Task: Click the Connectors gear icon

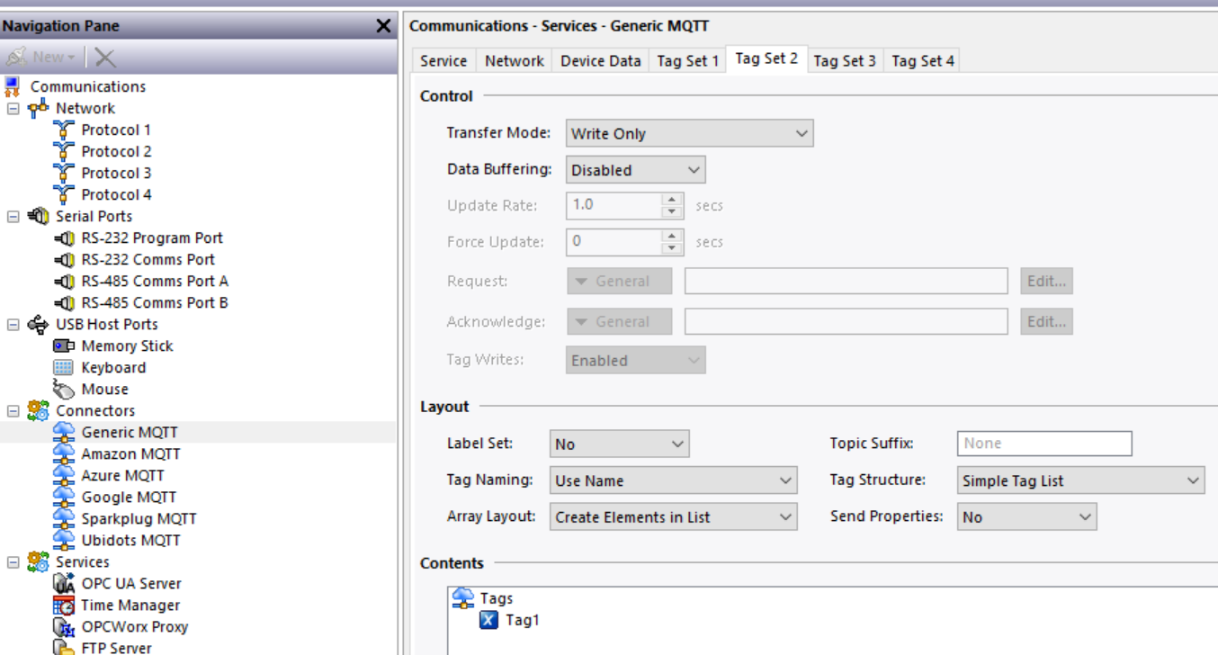Action: (x=38, y=410)
